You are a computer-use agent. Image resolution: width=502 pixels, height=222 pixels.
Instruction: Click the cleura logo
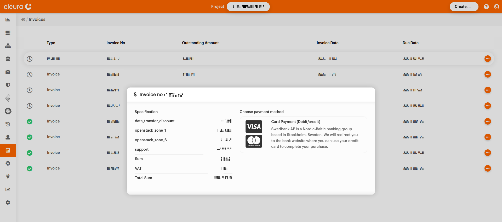point(18,7)
